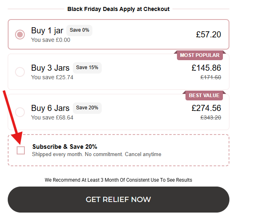The image size is (253, 215).
Task: Click the crossed-out £343.20 price
Action: coord(211,117)
